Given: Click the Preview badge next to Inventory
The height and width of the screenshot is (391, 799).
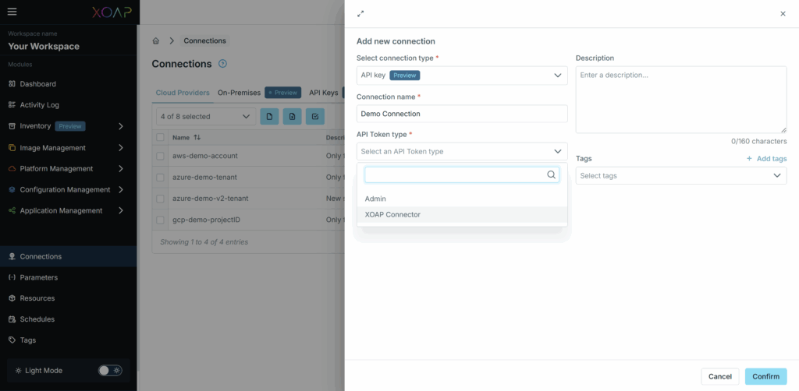Looking at the screenshot, I should 70,126.
